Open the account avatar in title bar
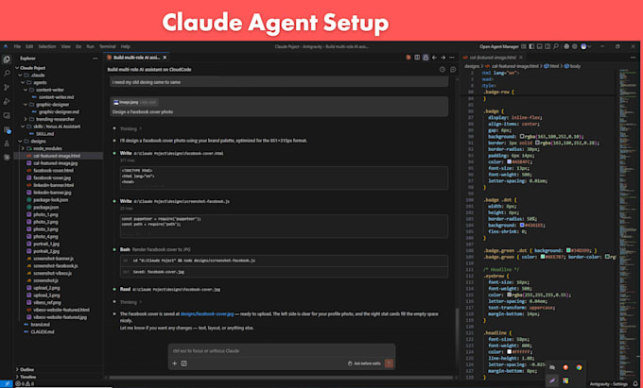Viewport: 643px width, 388px height. (584, 46)
